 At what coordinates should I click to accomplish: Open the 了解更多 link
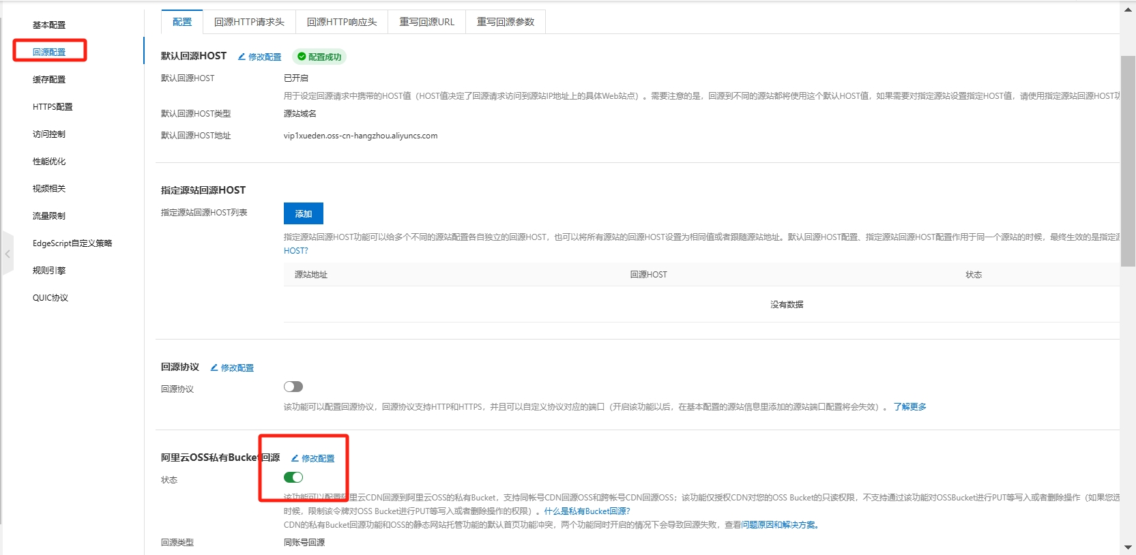[x=909, y=406]
